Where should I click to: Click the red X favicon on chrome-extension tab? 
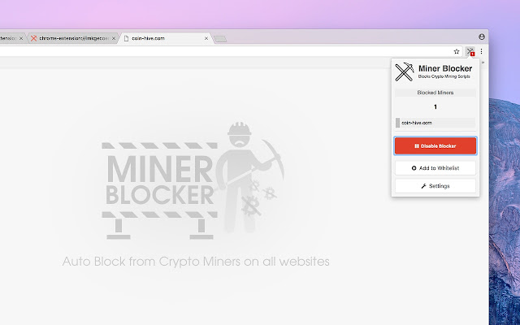[33, 38]
